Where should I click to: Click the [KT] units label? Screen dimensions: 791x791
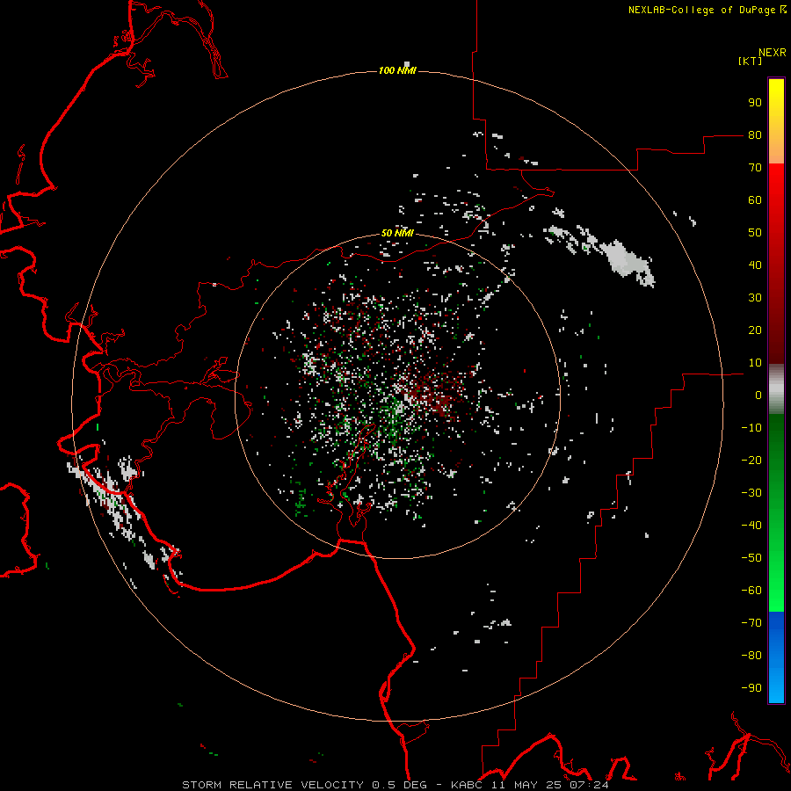click(750, 61)
